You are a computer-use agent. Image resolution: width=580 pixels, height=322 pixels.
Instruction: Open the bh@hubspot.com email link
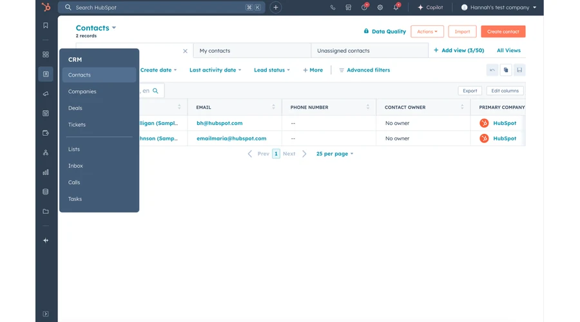click(219, 123)
